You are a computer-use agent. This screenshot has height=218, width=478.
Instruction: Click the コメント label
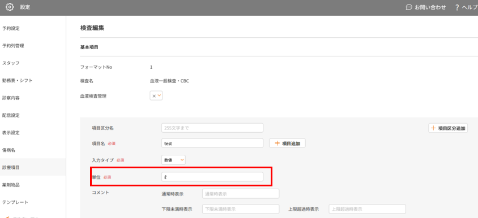click(x=100, y=193)
